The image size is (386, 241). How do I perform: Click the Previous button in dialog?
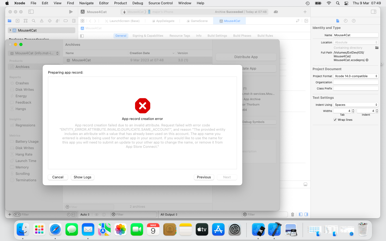pos(204,177)
